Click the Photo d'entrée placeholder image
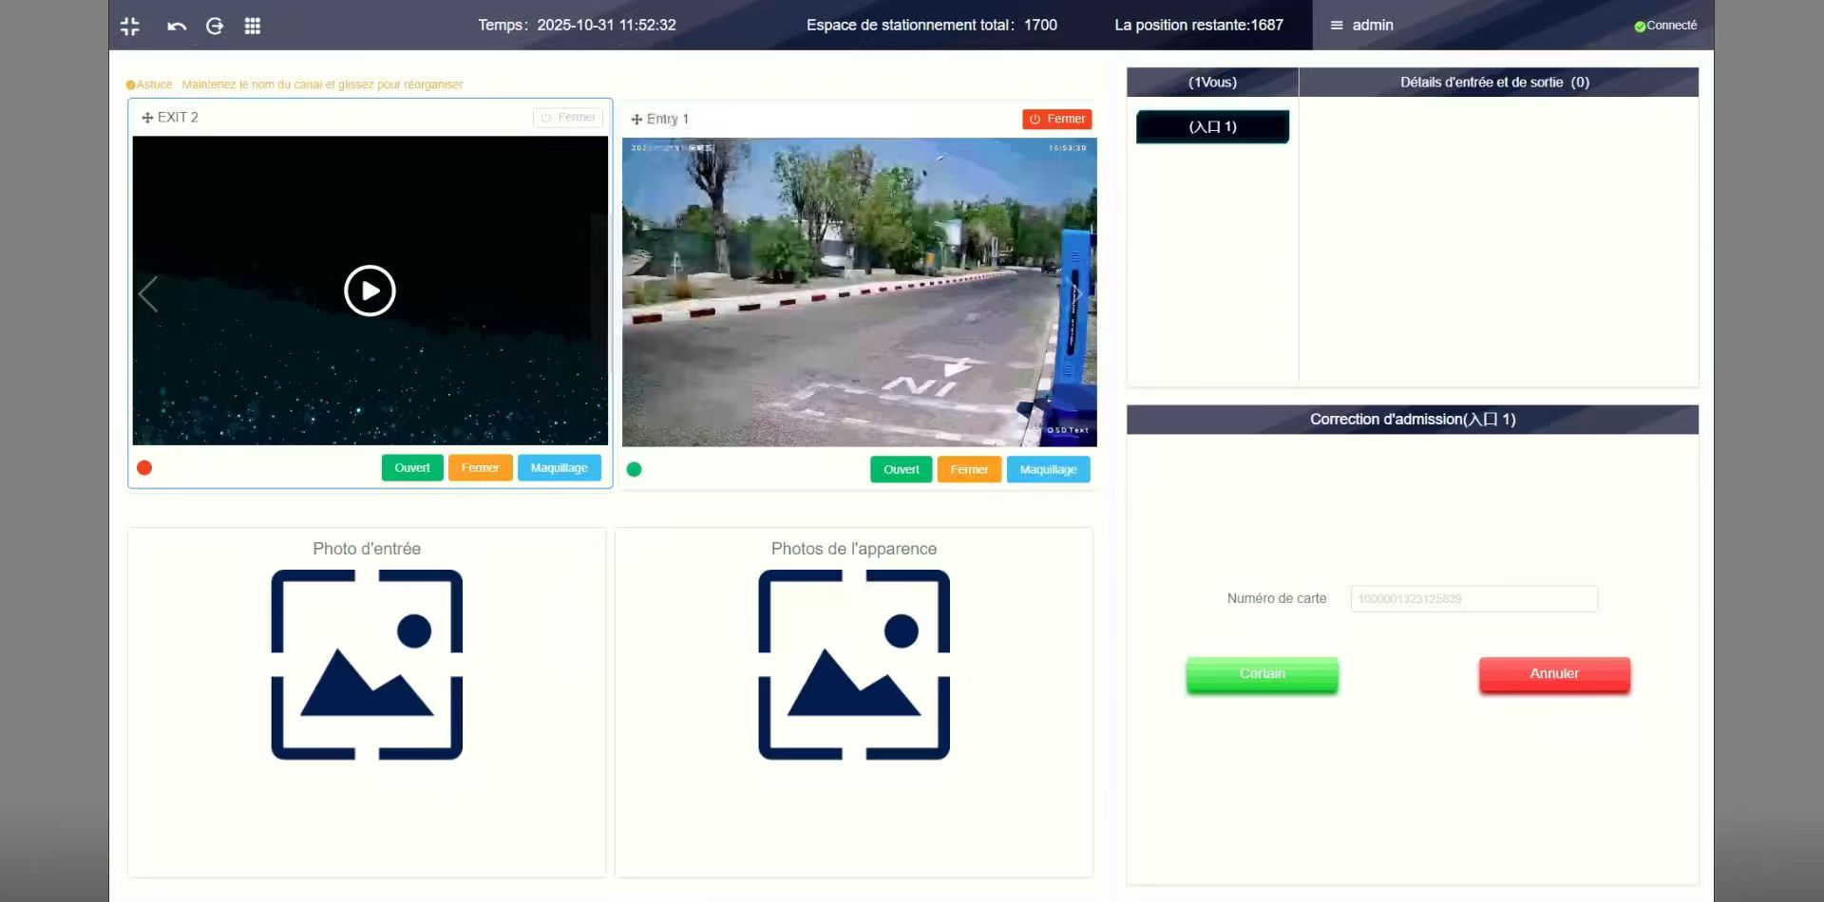This screenshot has height=902, width=1824. click(367, 665)
